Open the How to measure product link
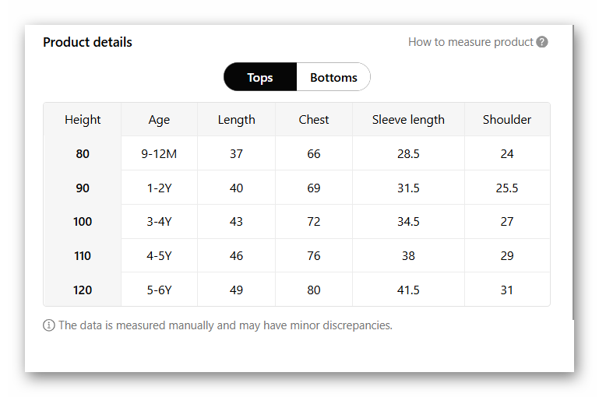 coord(470,42)
